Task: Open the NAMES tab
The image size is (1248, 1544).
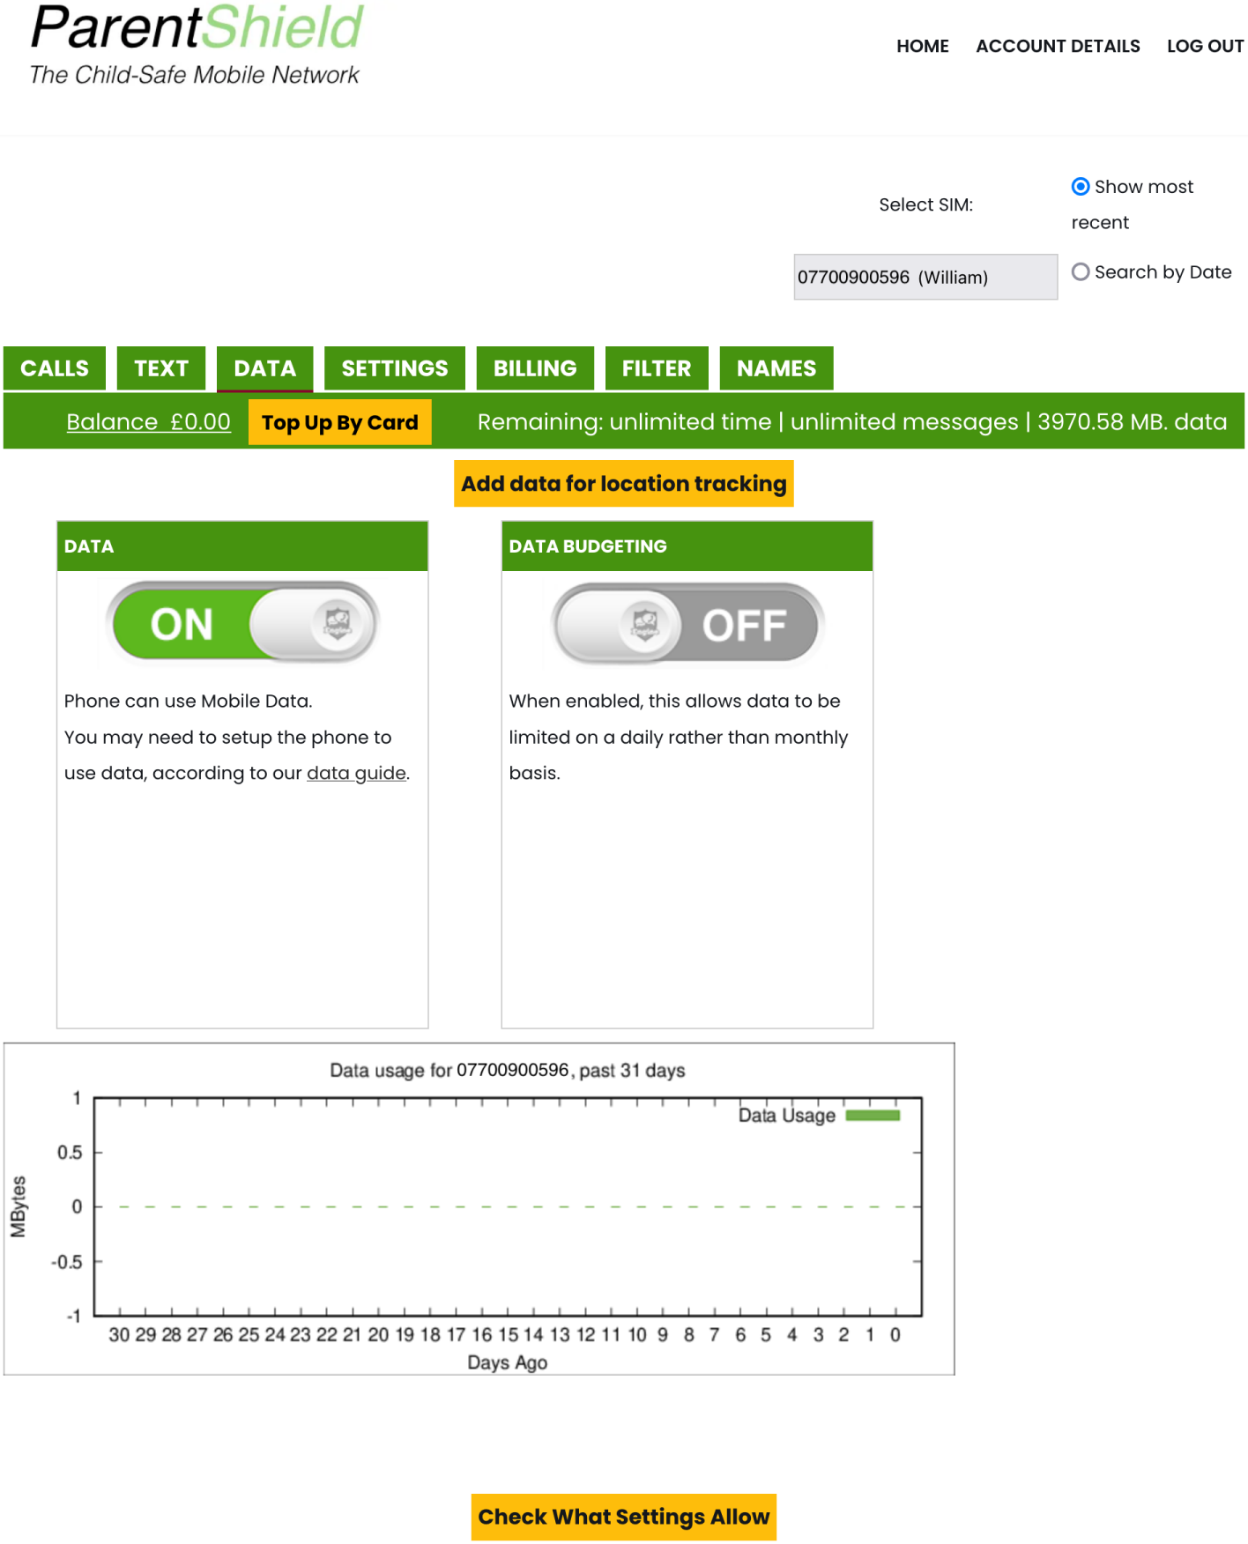Action: click(x=776, y=368)
